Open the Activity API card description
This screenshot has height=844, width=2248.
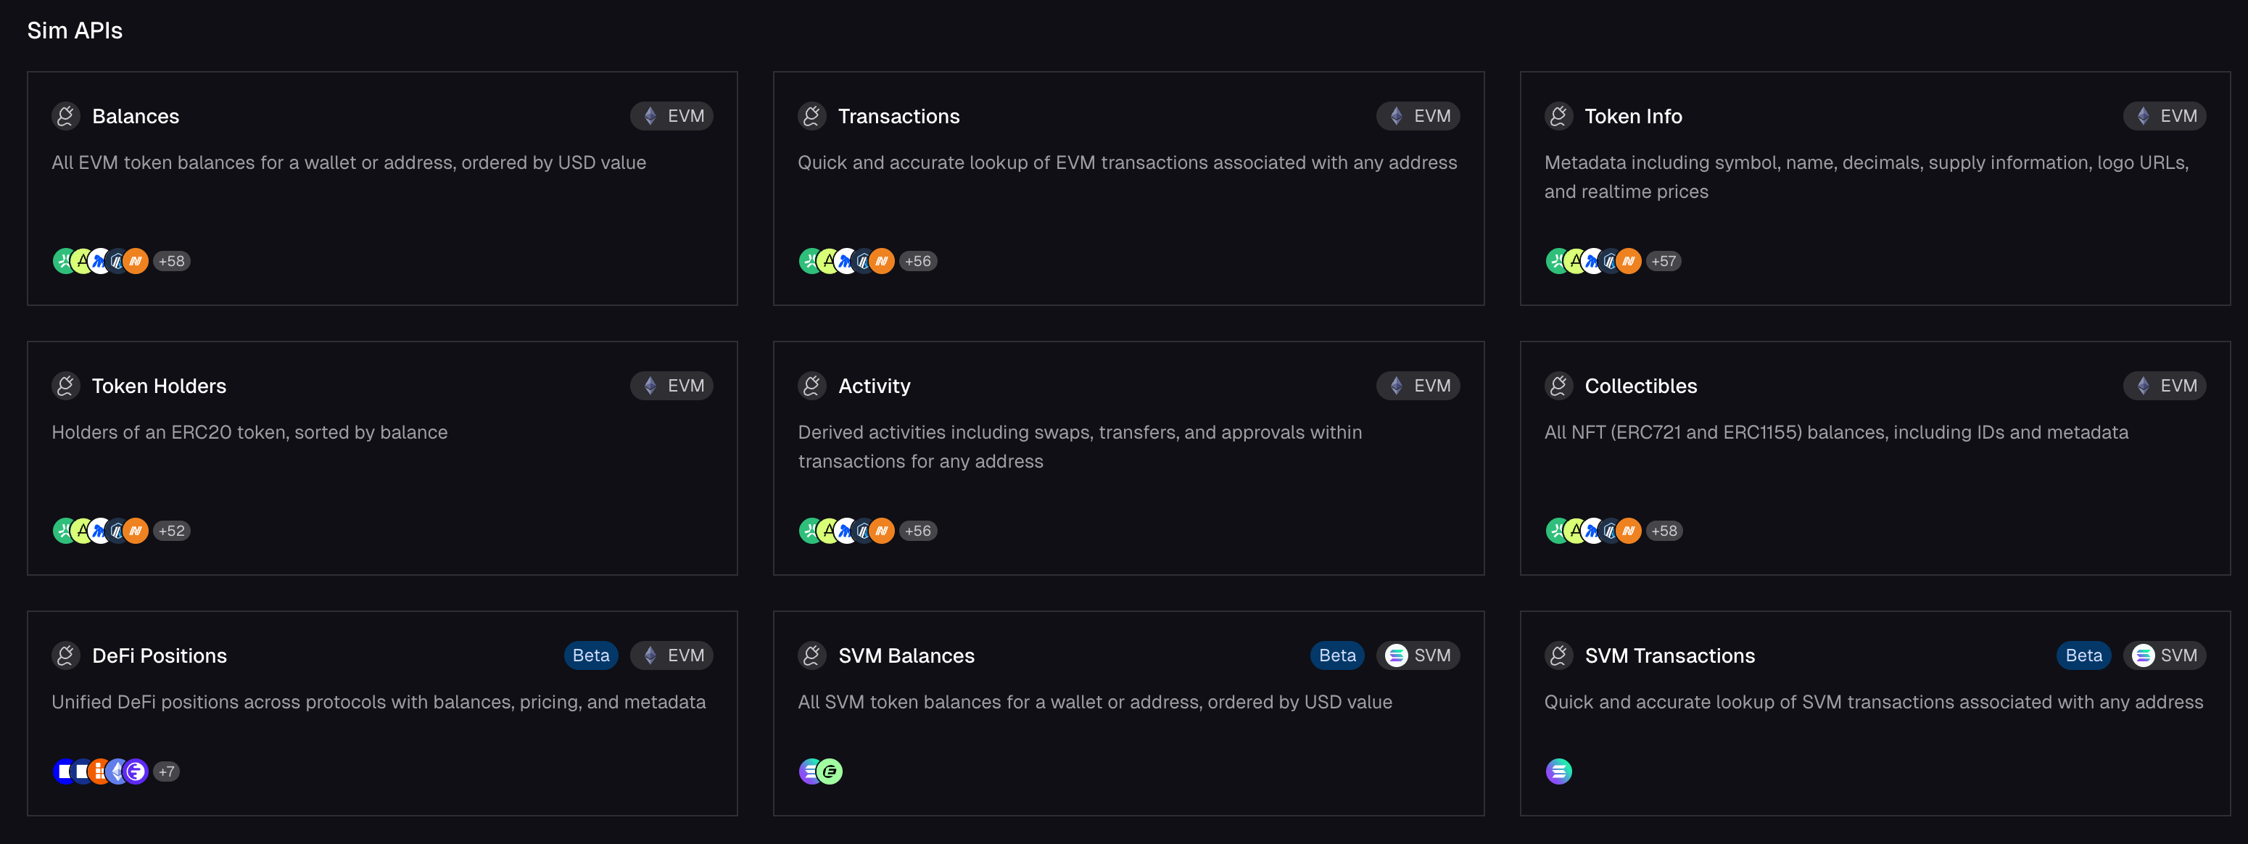click(1080, 447)
